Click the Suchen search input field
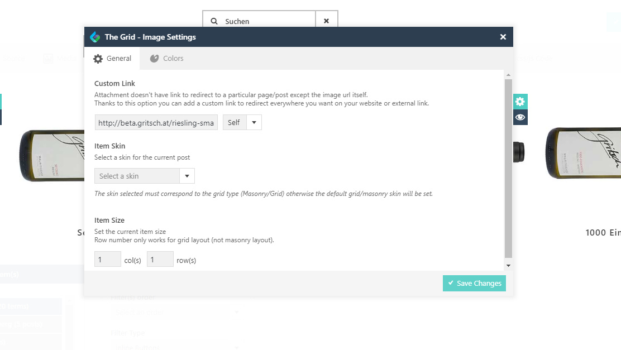Image resolution: width=621 pixels, height=350 pixels. [x=267, y=21]
